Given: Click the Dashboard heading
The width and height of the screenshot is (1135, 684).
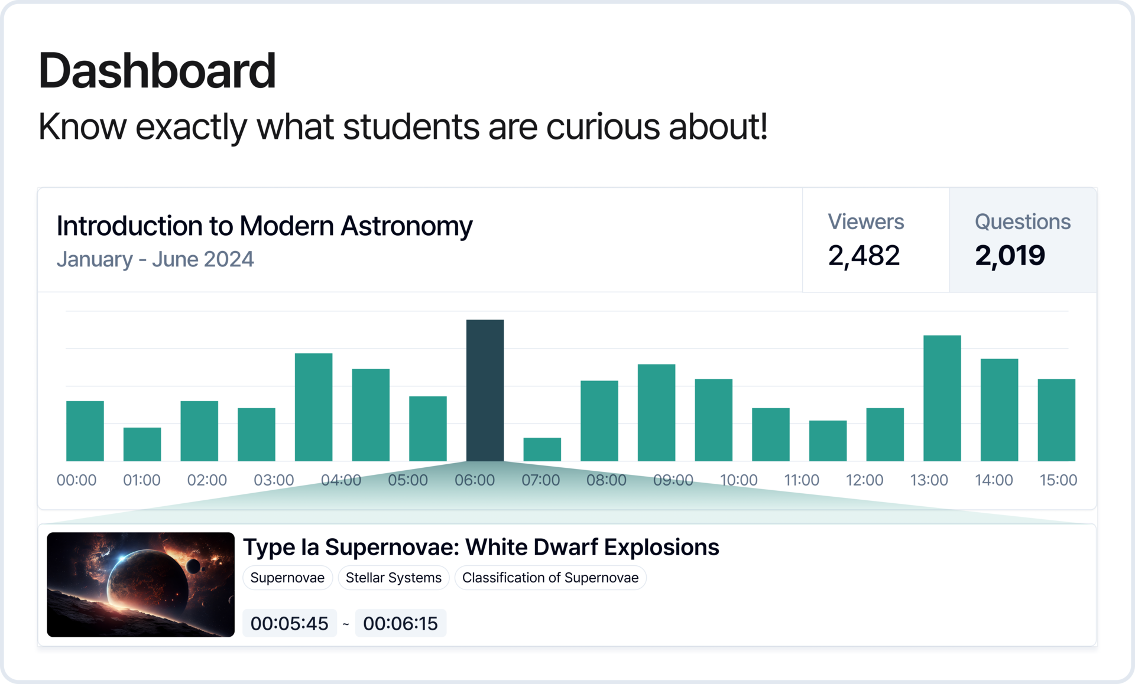Looking at the screenshot, I should (157, 71).
